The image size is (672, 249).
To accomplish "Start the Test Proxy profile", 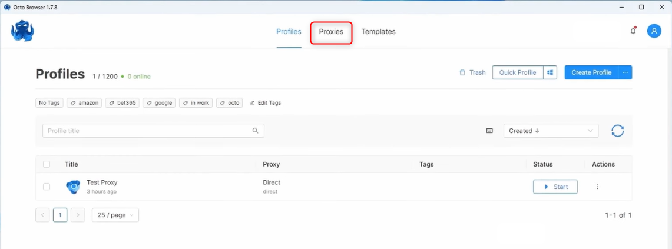I will (x=555, y=187).
